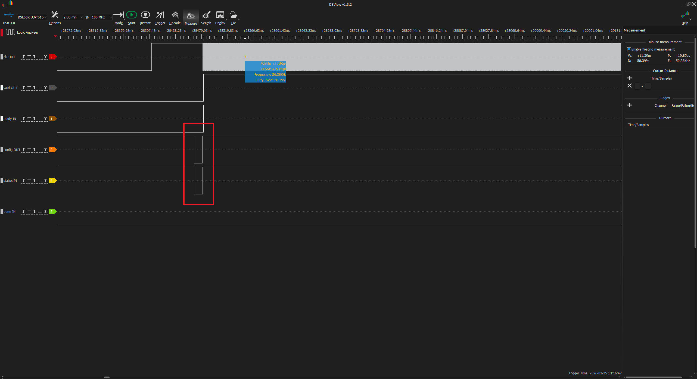Set falling edge trigger on valid OUT
This screenshot has width=697, height=379.
(35, 88)
